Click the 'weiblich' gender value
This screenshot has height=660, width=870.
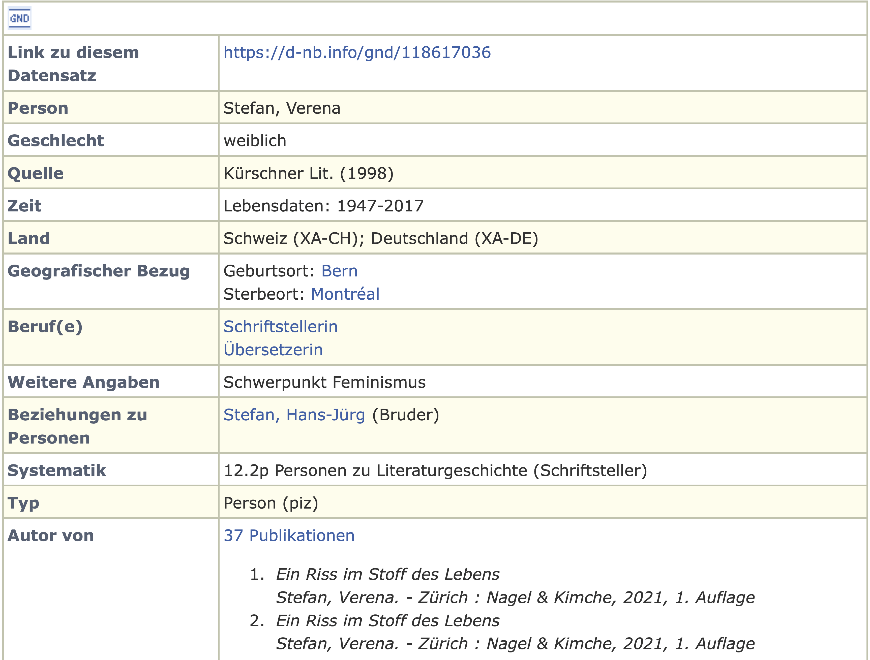[x=255, y=141]
